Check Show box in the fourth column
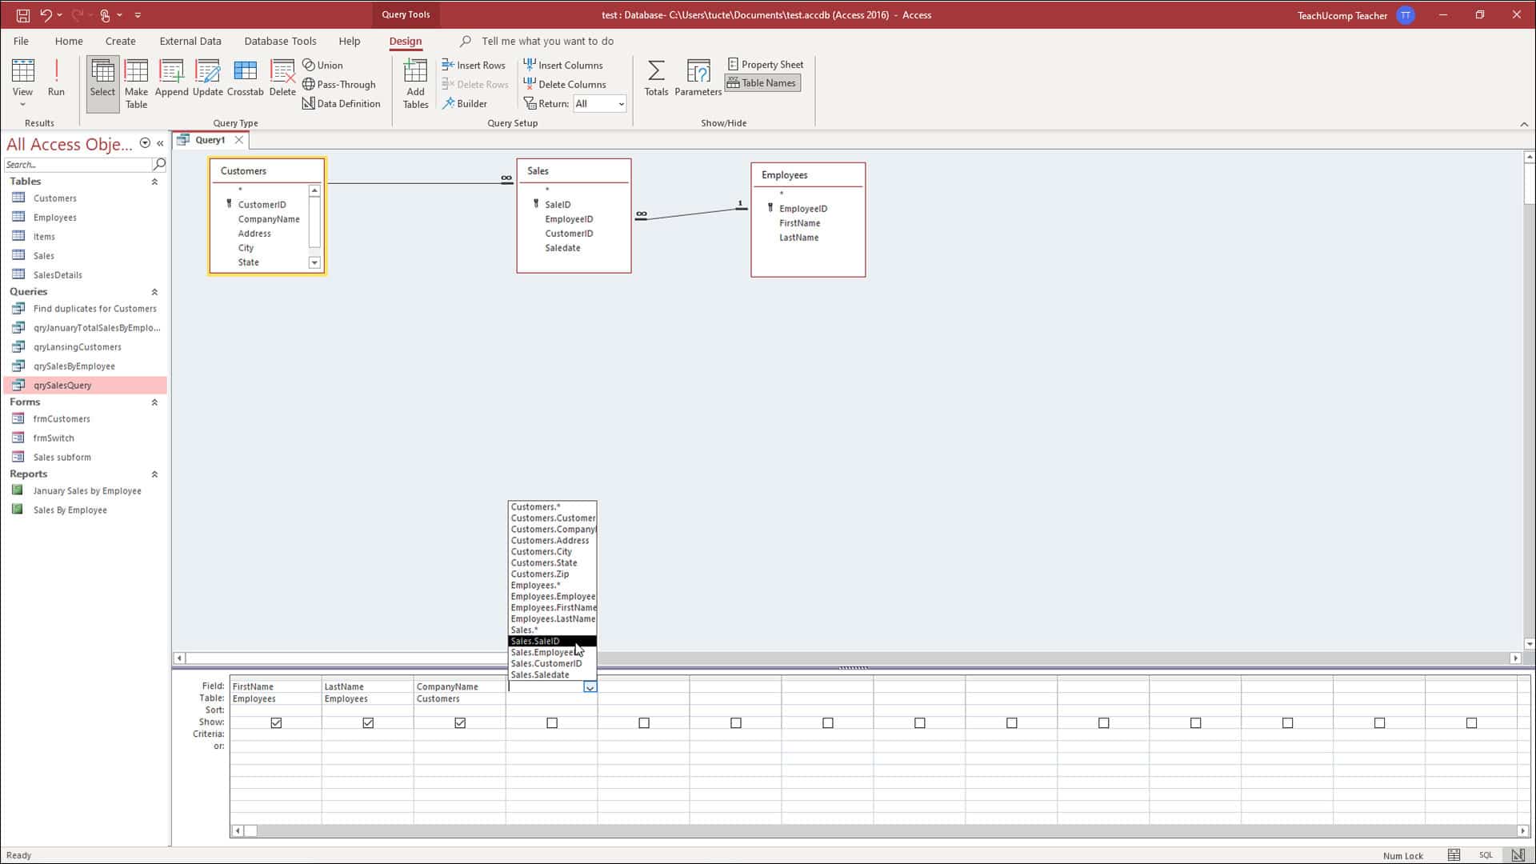 [x=552, y=722]
